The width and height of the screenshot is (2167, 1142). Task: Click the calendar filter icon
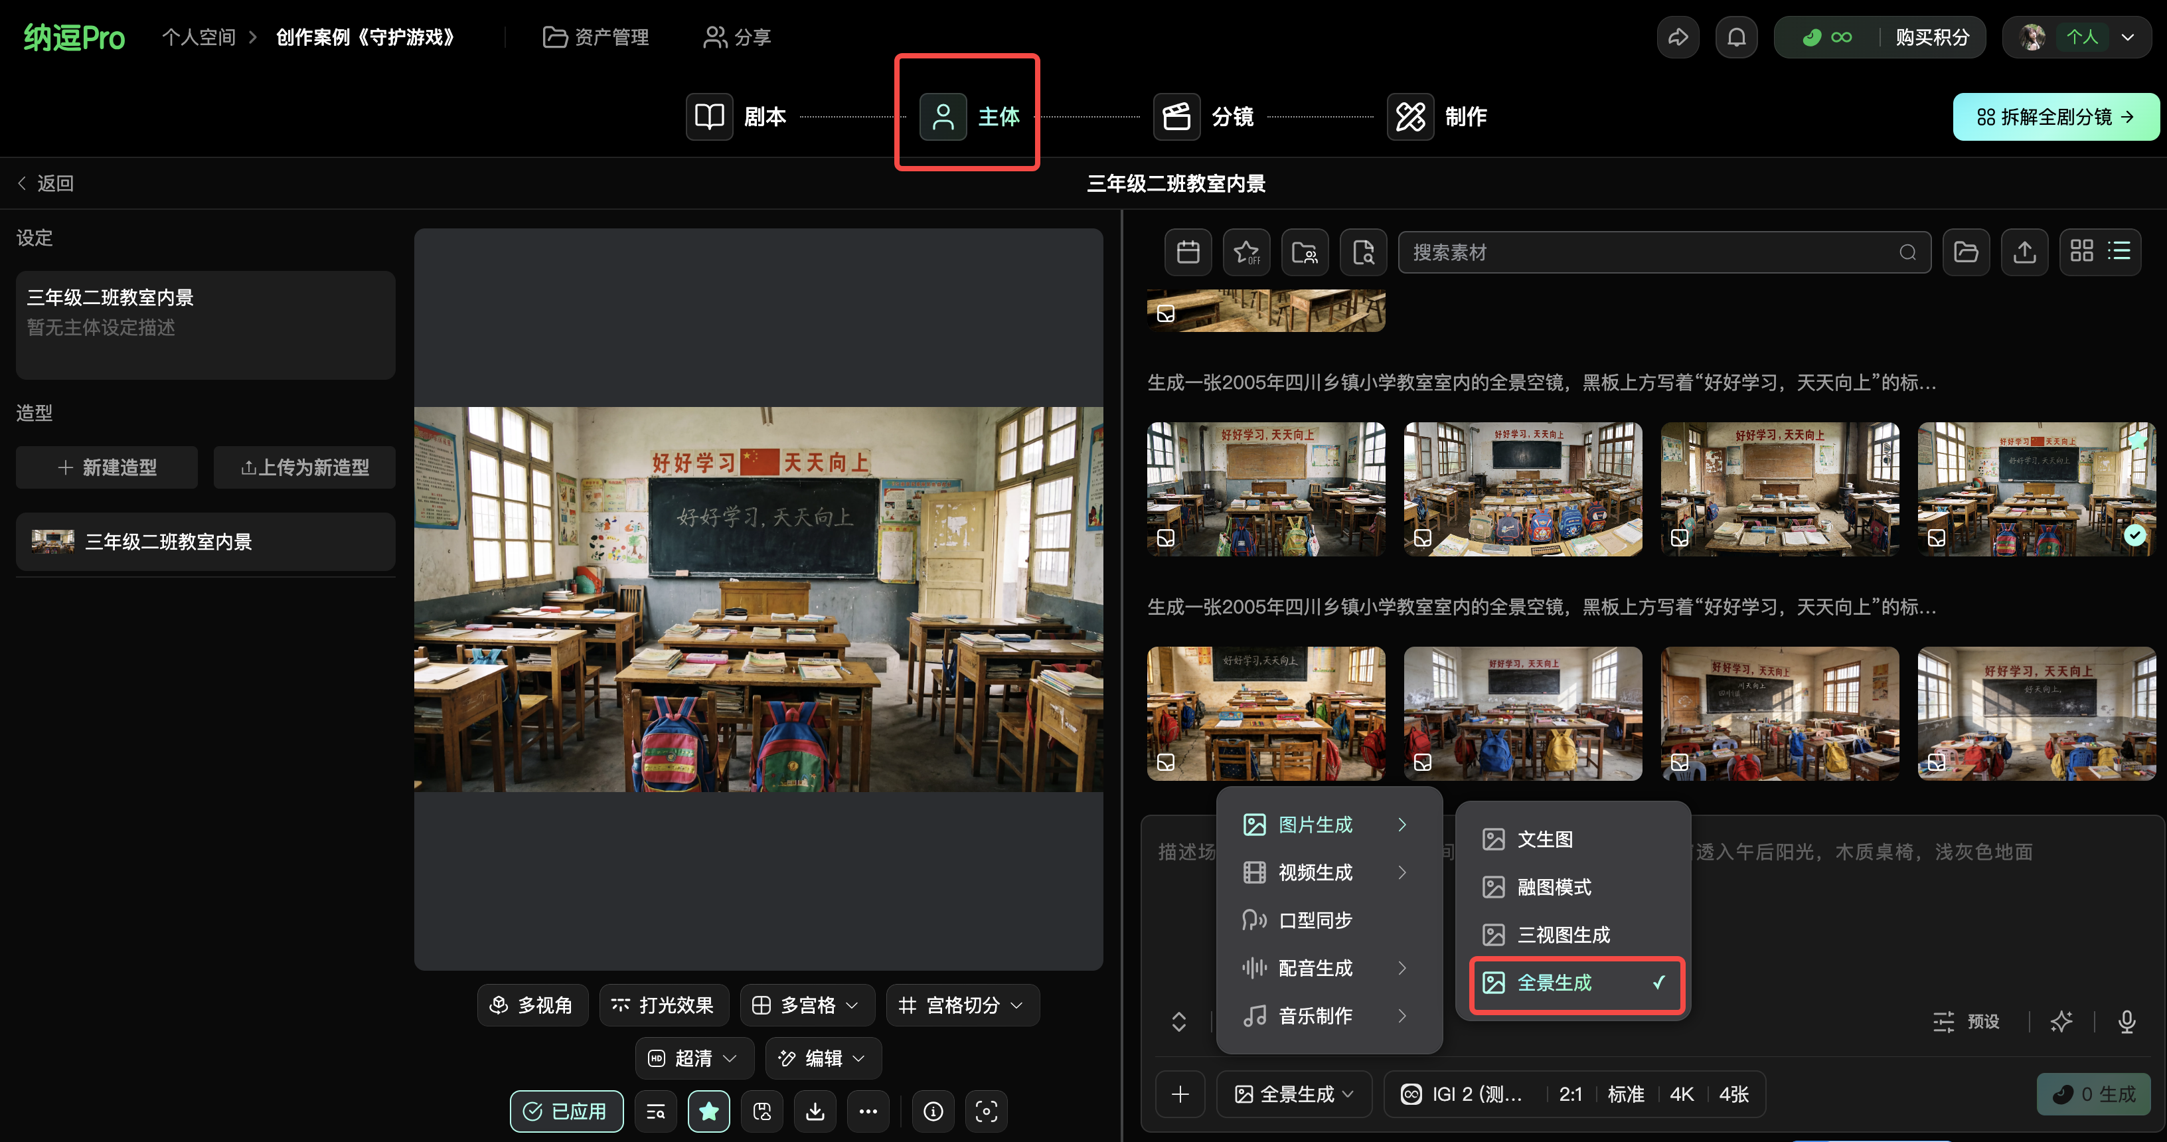(1188, 252)
